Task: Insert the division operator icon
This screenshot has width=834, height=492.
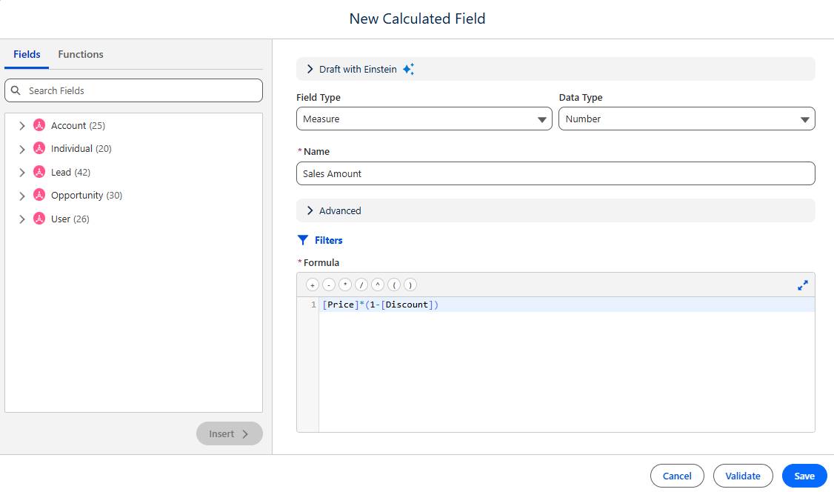Action: pos(361,285)
